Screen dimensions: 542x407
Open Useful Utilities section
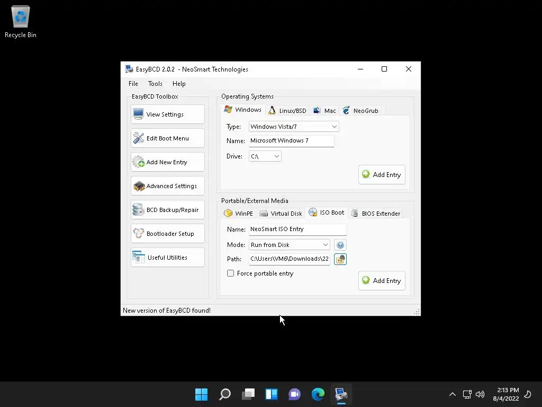tap(168, 258)
